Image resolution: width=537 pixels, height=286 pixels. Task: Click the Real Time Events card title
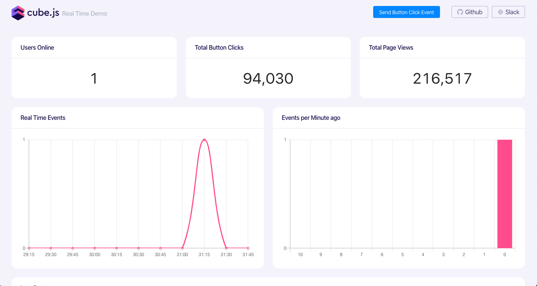point(43,118)
